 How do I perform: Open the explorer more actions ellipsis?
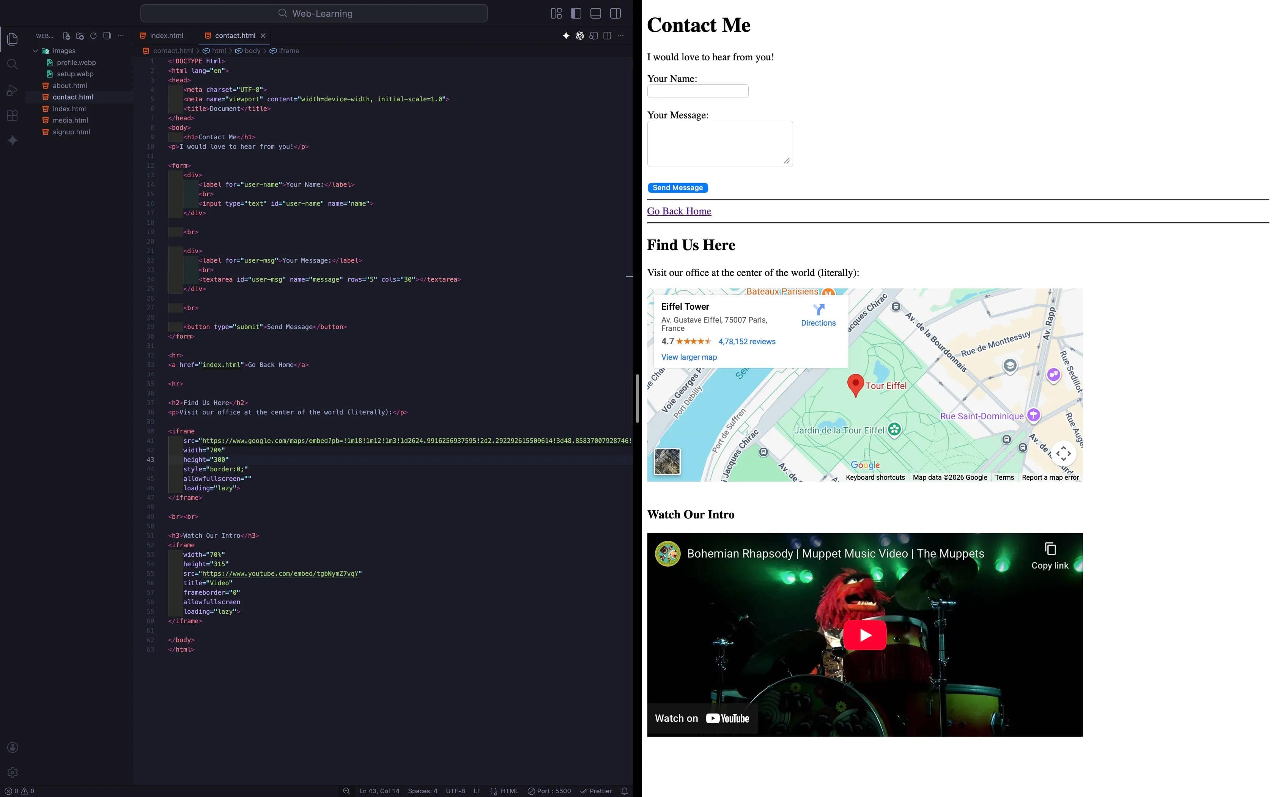coord(121,36)
